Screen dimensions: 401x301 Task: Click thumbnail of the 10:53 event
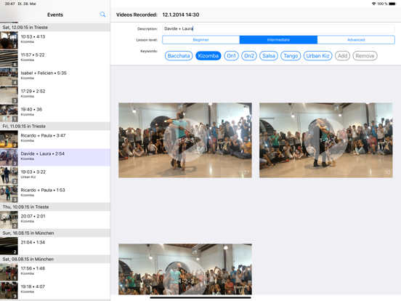click(x=9, y=40)
